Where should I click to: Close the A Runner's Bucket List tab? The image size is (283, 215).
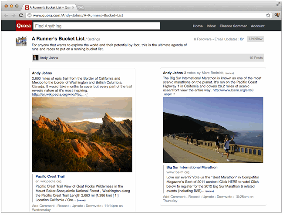click(x=73, y=7)
